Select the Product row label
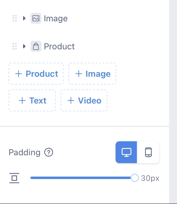 (x=59, y=46)
